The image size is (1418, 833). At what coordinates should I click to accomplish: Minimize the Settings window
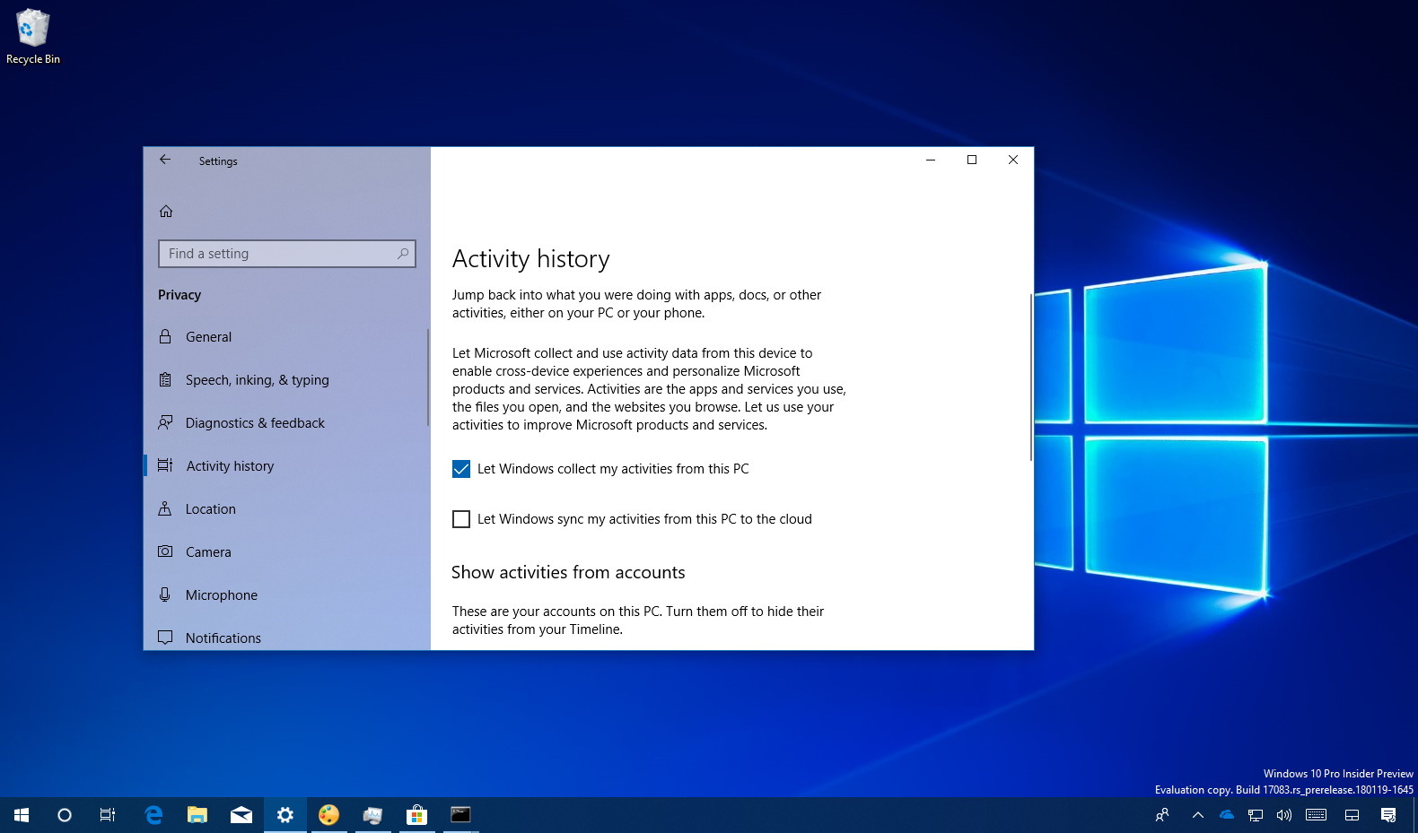coord(931,160)
